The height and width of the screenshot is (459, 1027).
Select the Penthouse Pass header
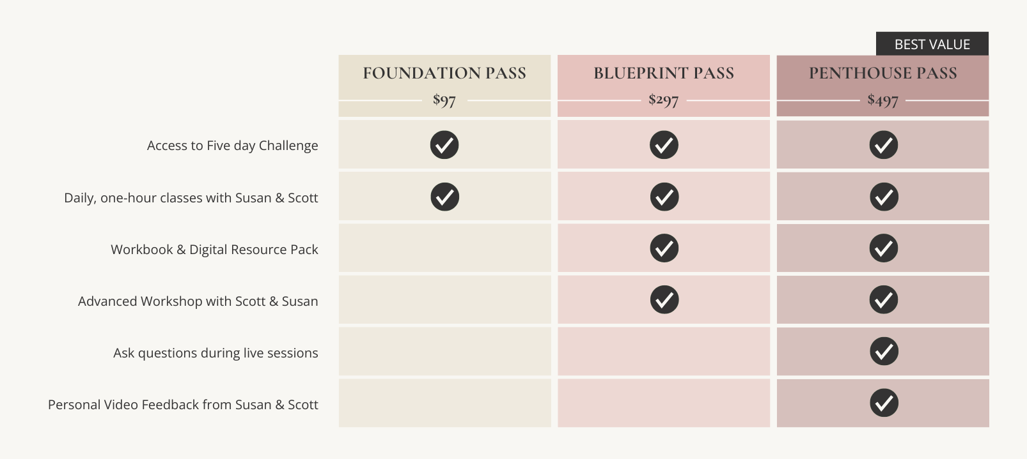point(883,73)
